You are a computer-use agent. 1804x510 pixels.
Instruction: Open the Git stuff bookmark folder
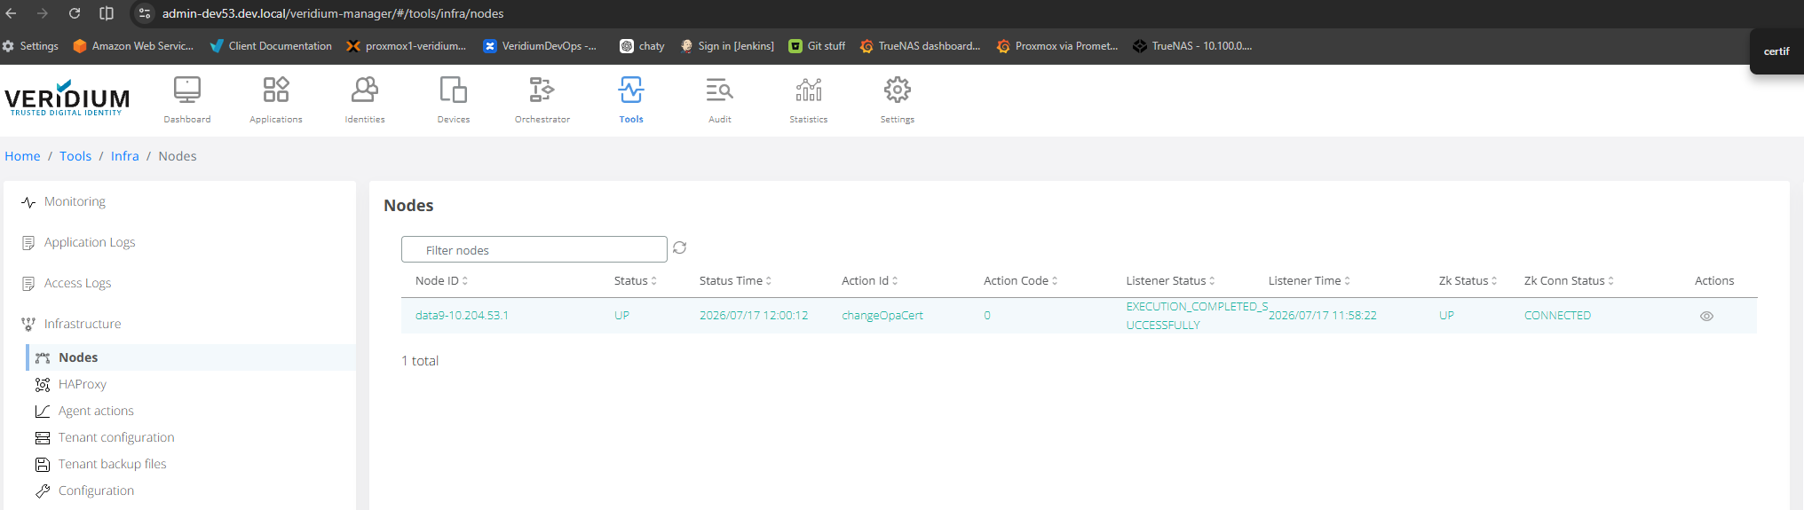click(x=817, y=46)
